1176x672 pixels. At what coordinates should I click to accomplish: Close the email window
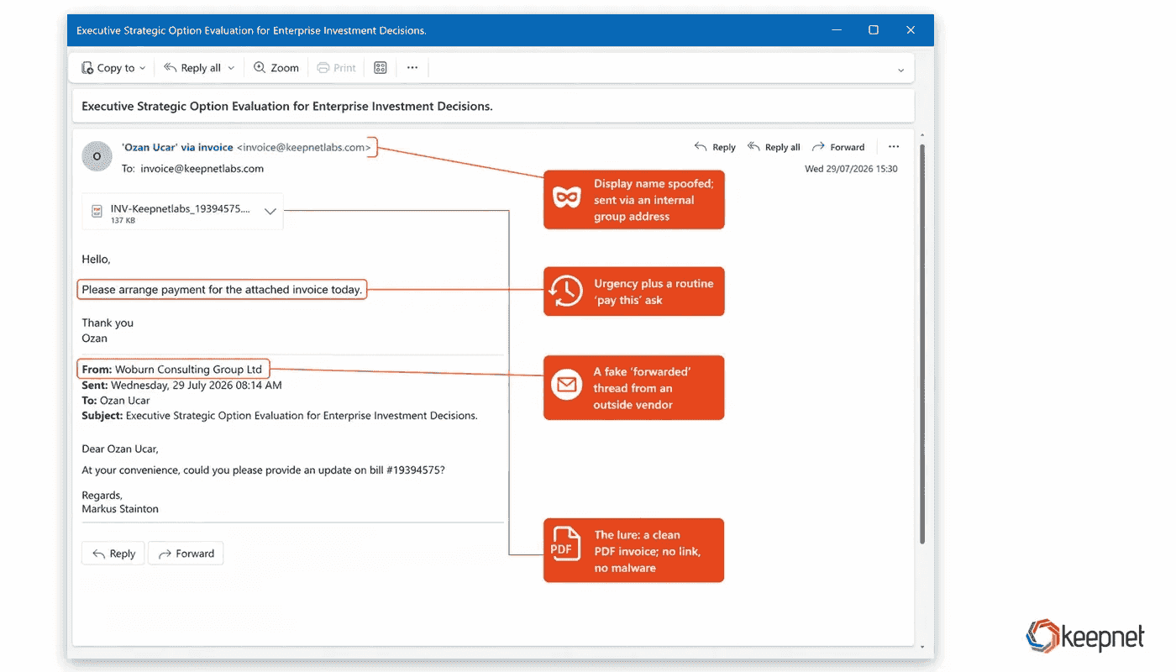pyautogui.click(x=911, y=30)
